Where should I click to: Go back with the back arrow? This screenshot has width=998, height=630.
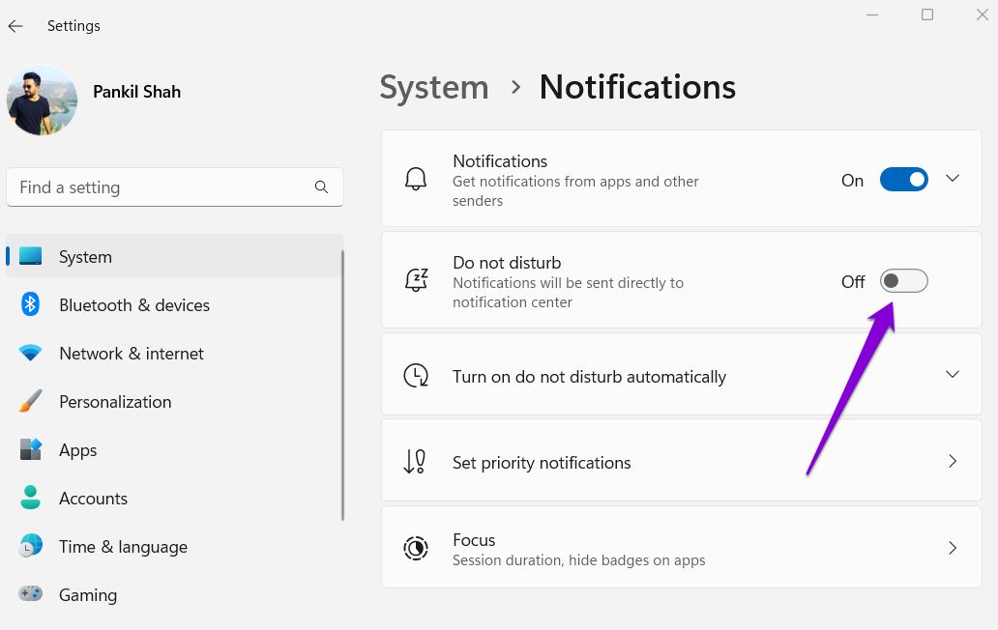[15, 26]
